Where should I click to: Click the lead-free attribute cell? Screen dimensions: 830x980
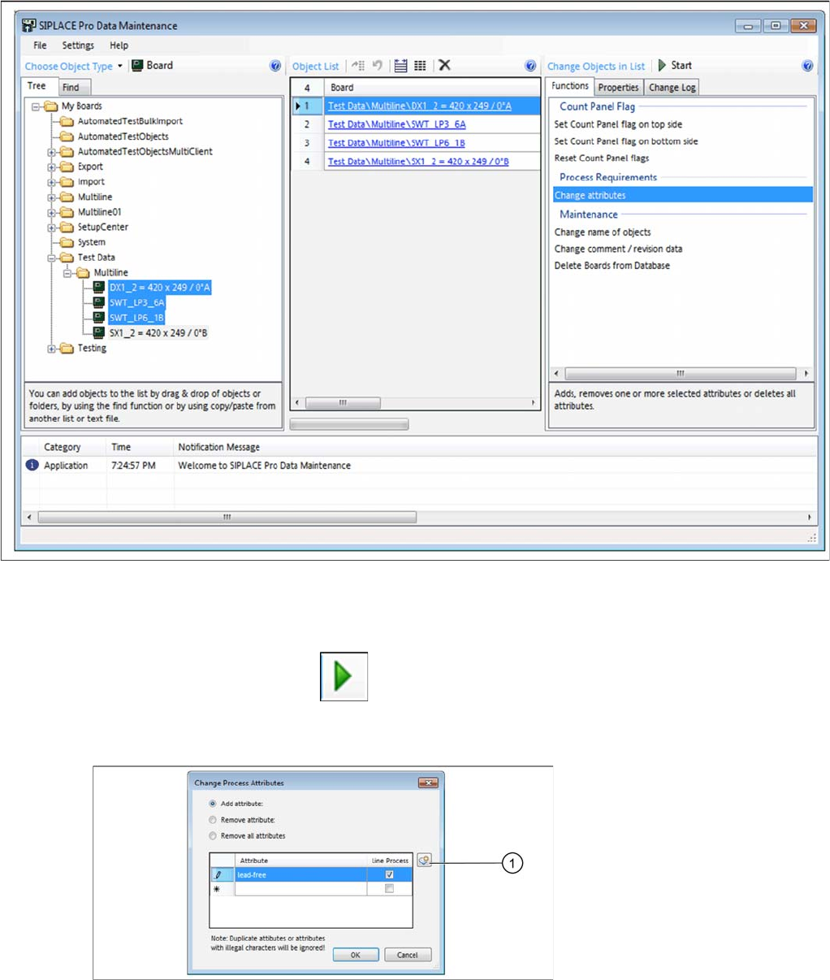point(300,875)
